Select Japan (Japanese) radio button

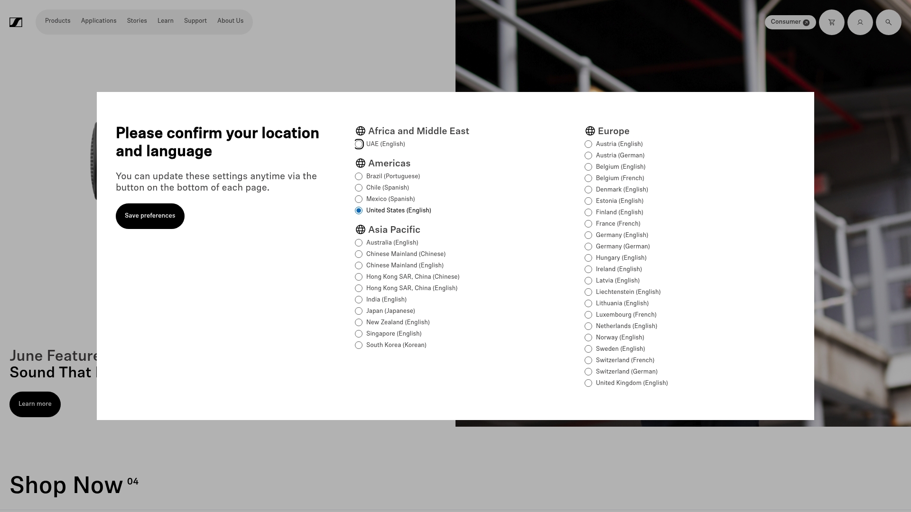[359, 311]
